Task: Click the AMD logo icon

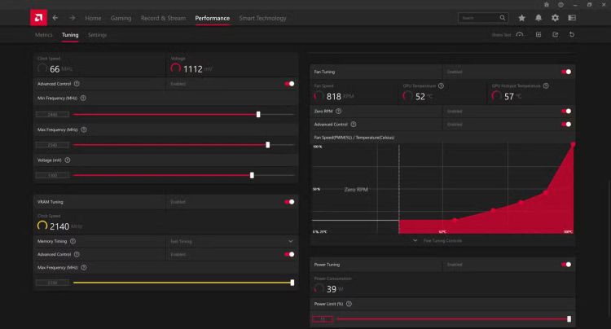Action: click(37, 17)
